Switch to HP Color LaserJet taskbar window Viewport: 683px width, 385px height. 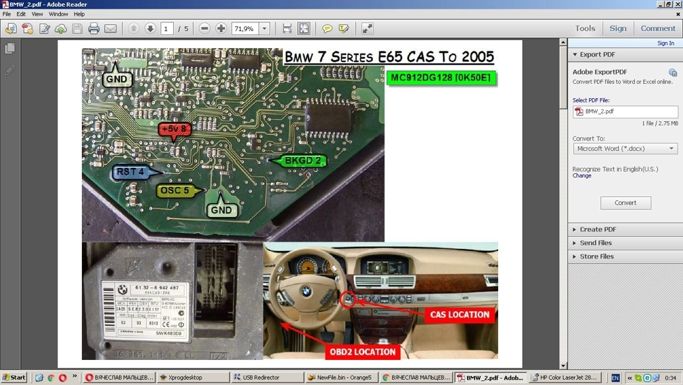[565, 378]
